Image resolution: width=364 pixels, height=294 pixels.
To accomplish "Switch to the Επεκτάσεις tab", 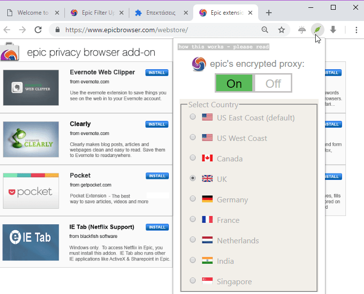I will (160, 13).
